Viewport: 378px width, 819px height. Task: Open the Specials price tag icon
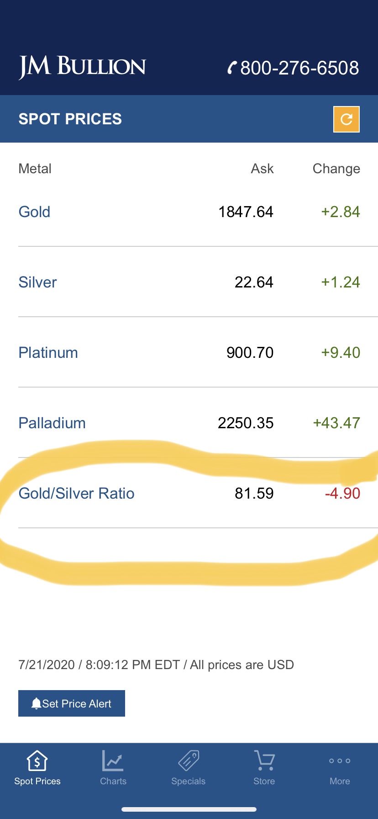(189, 761)
